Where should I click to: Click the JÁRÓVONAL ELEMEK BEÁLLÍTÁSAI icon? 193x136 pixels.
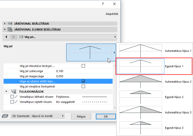coord(10,30)
